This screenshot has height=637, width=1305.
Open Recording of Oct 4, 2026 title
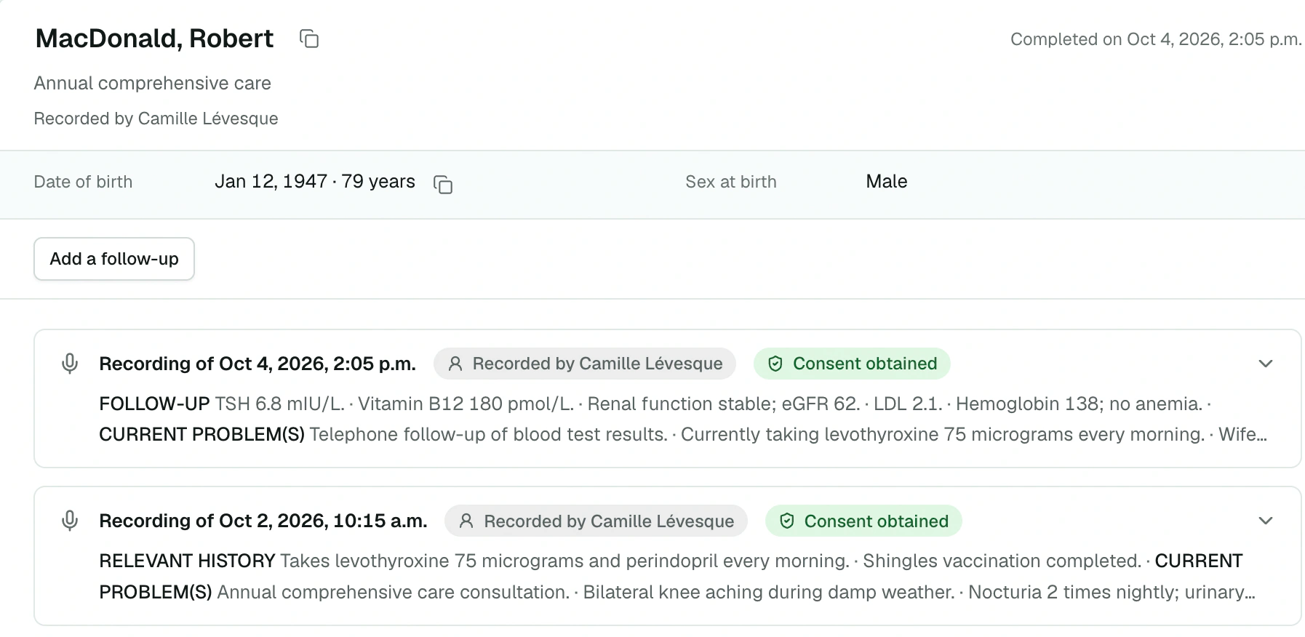coord(258,364)
